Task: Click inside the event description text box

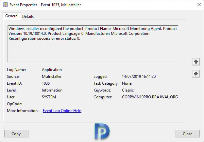Action: coord(93,44)
